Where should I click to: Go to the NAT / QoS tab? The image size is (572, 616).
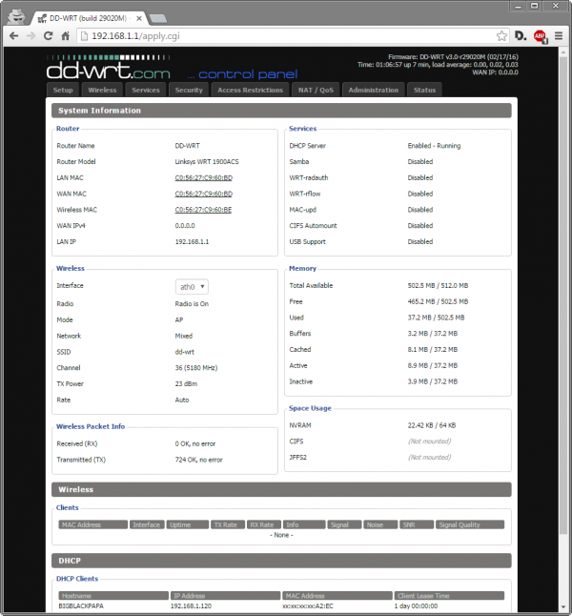(x=317, y=90)
